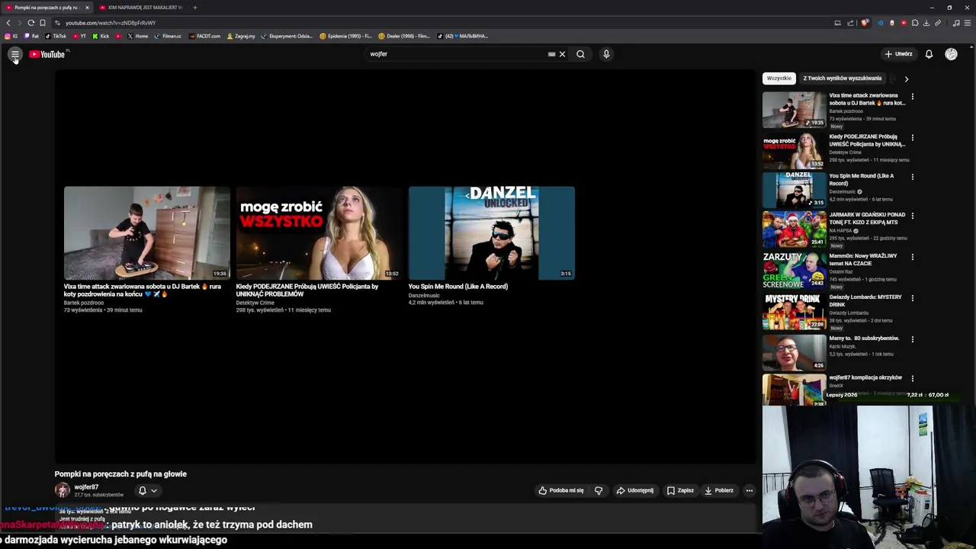Click the bookmark icon beside the reload button
This screenshot has height=549, width=976.
click(43, 23)
